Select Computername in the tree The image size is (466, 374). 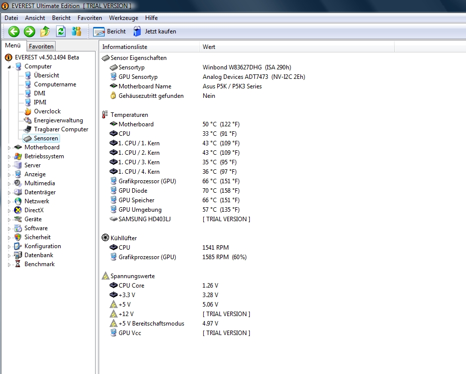tap(55, 84)
